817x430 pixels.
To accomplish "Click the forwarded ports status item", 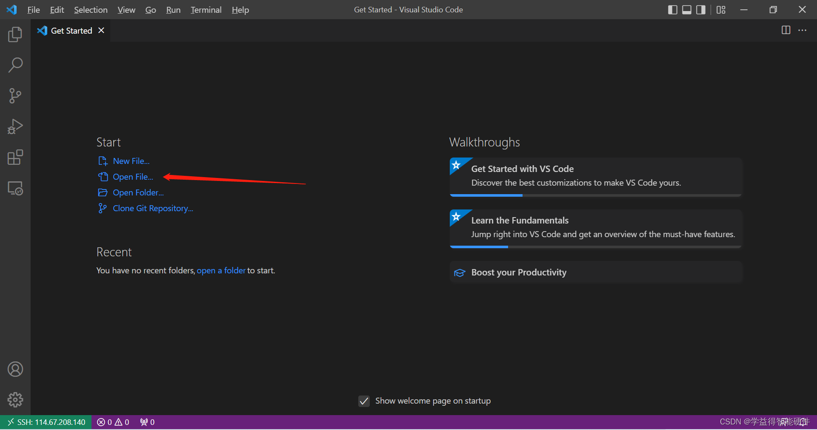I will 147,422.
